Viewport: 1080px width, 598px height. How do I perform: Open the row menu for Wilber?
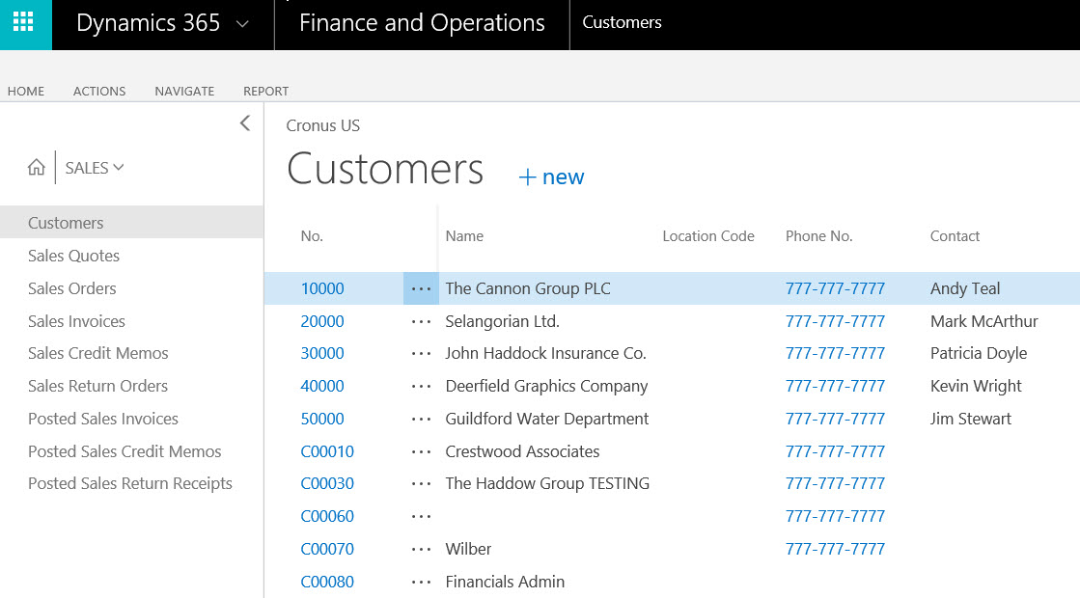point(421,549)
